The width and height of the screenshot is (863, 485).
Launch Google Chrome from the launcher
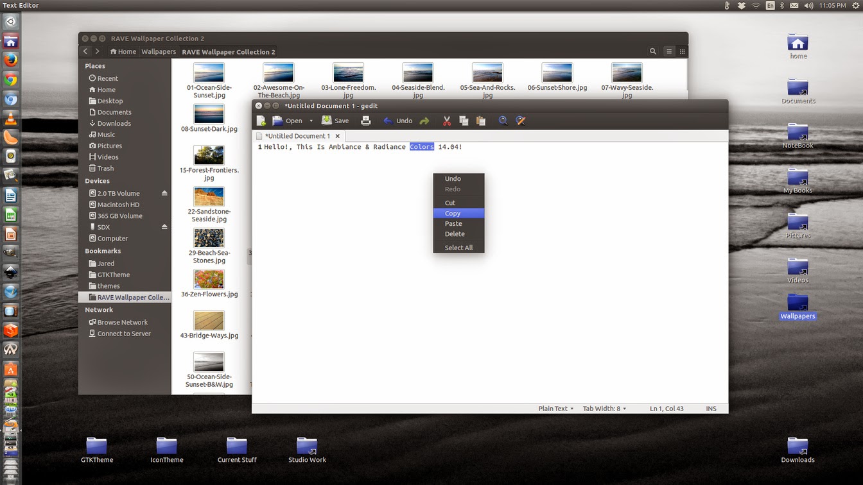click(x=10, y=80)
